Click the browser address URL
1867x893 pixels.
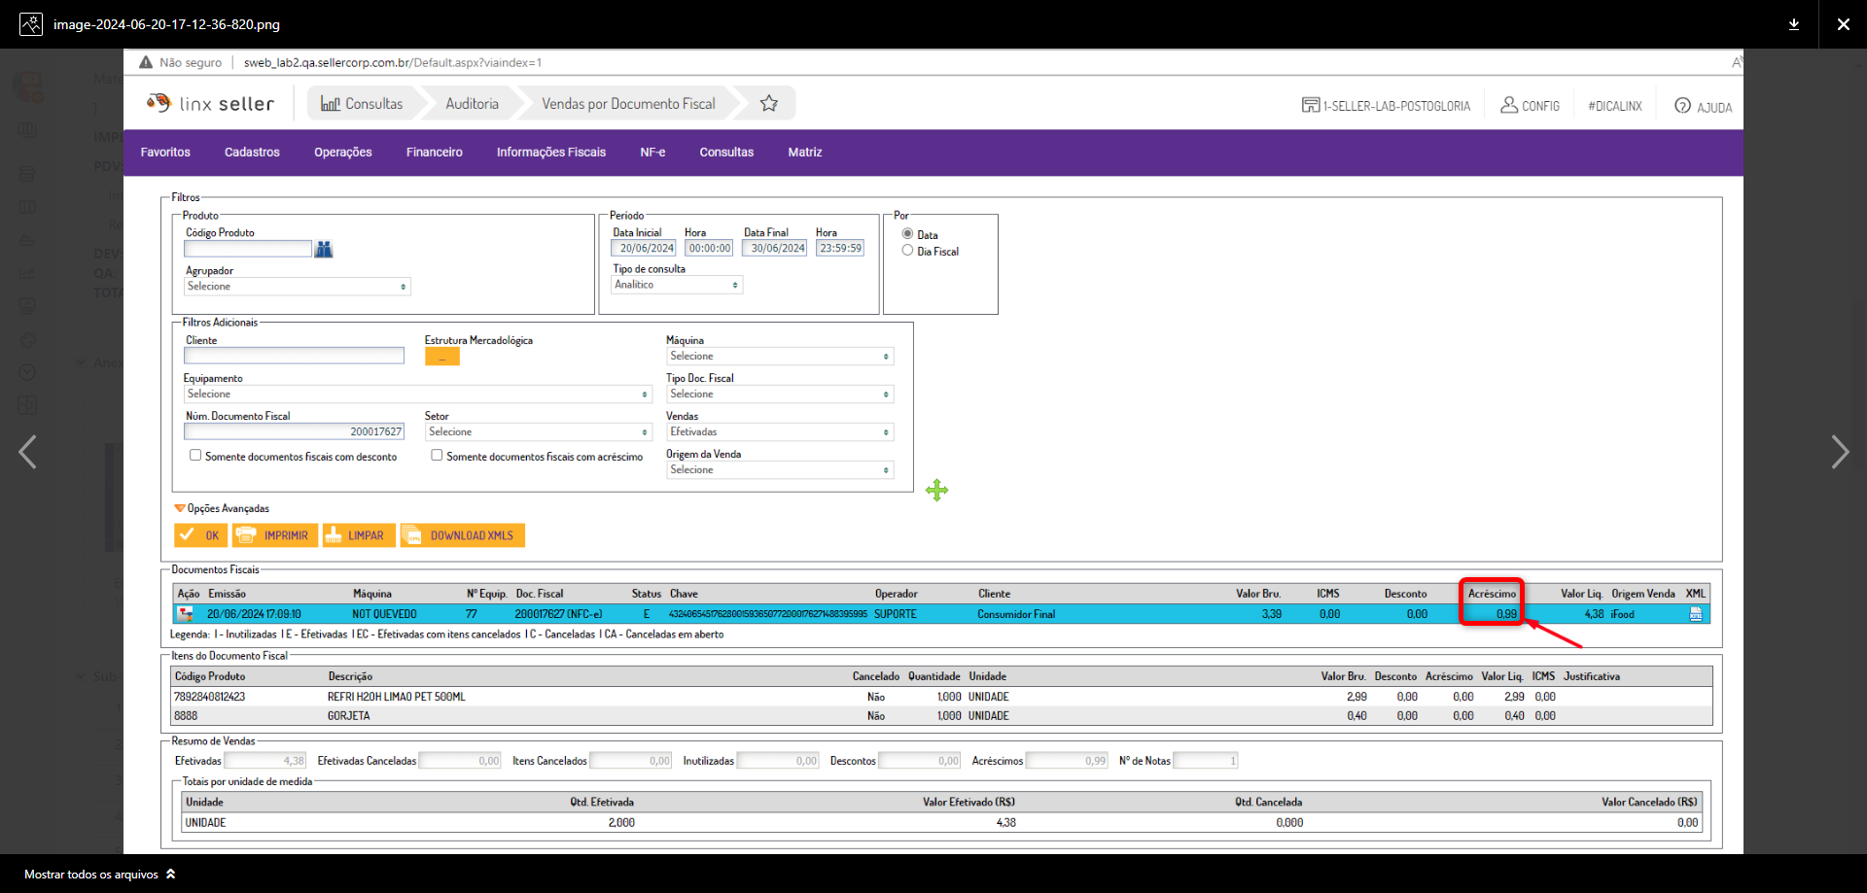(x=392, y=62)
